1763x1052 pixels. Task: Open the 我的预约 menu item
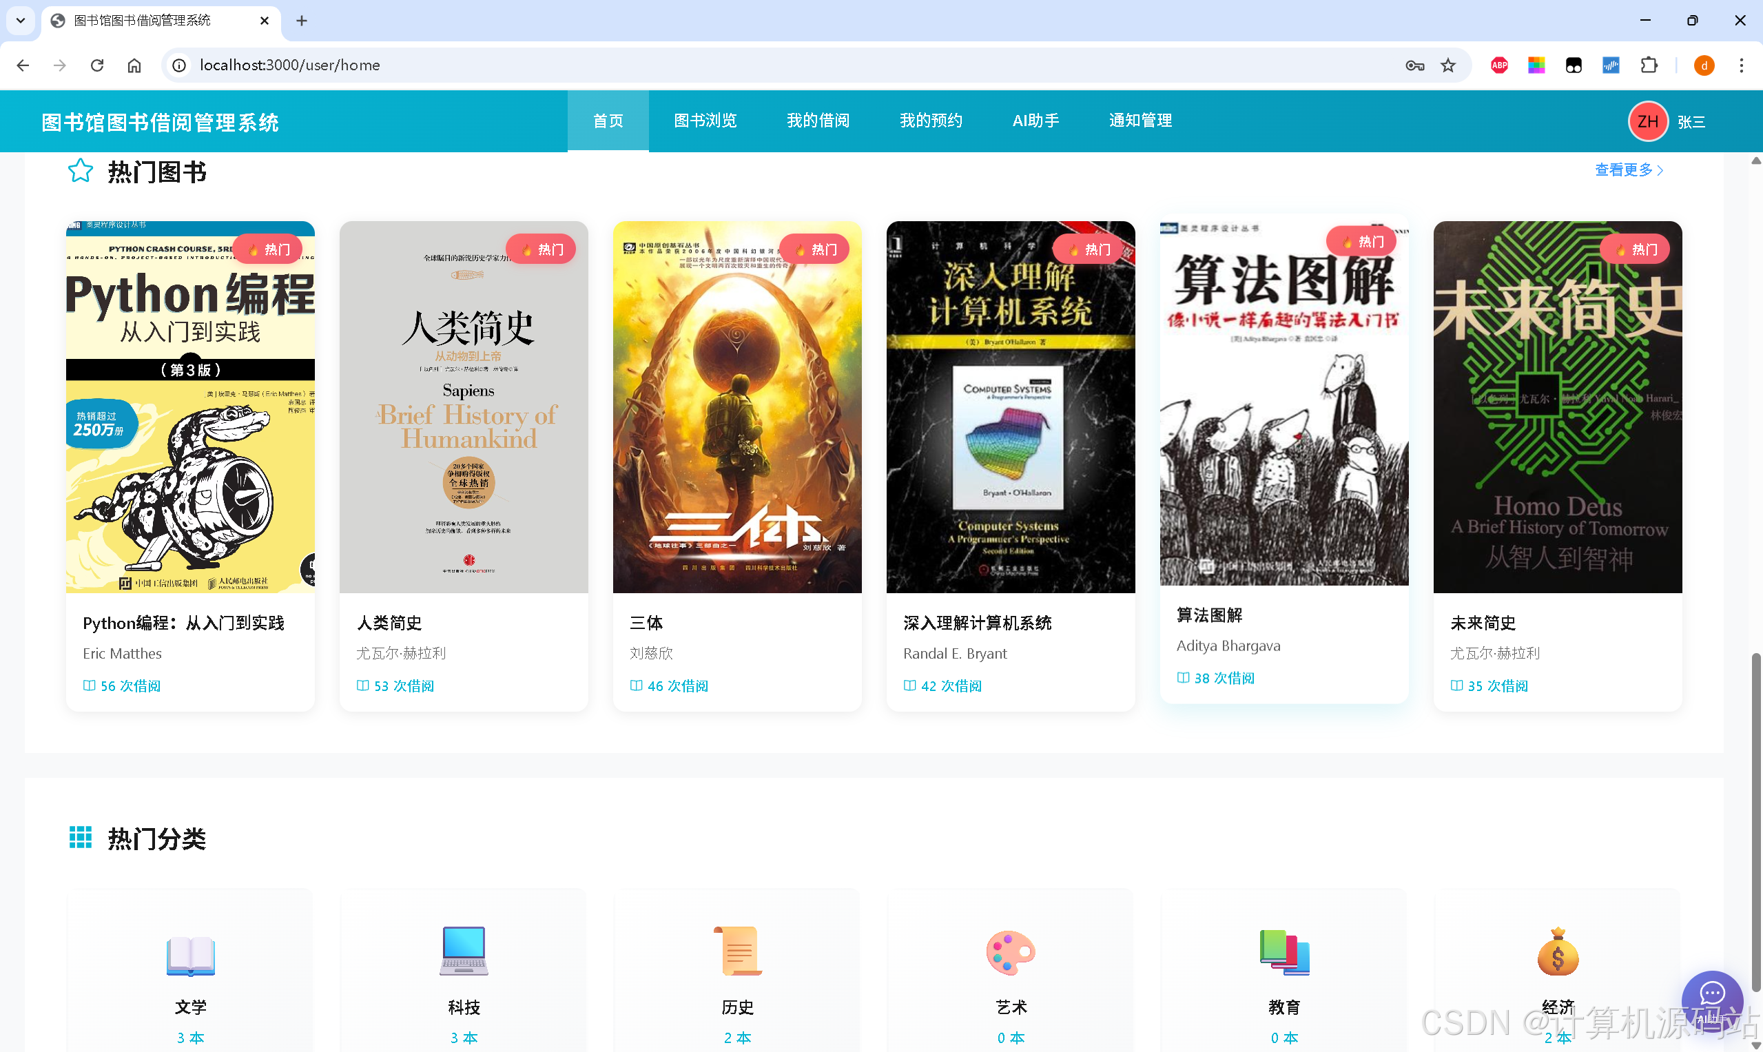pos(931,121)
